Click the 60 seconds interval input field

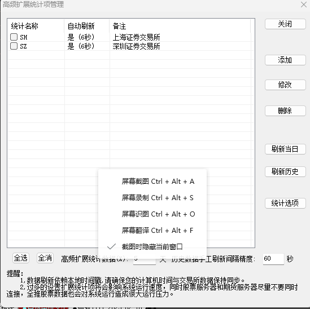pos(273,259)
